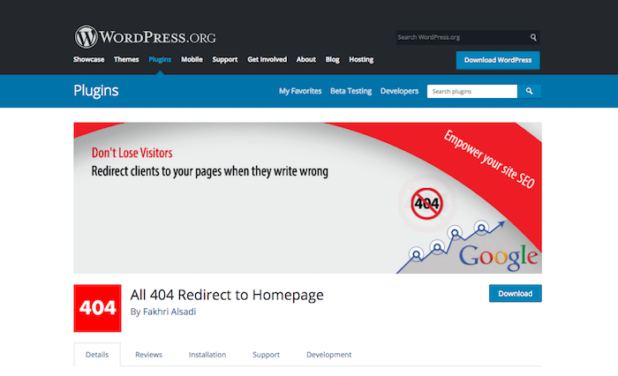Click the magnifier icon in WordPress.org search
618x376 pixels.
coord(533,38)
